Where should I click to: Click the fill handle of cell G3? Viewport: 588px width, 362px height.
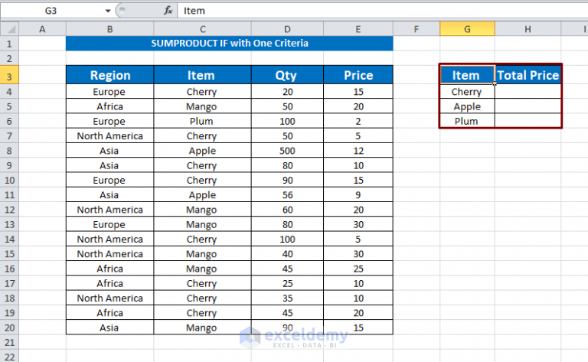495,84
